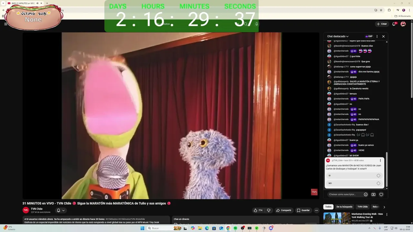The width and height of the screenshot is (413, 232).
Task: Select NO radio option in the poll
Action: [378, 183]
